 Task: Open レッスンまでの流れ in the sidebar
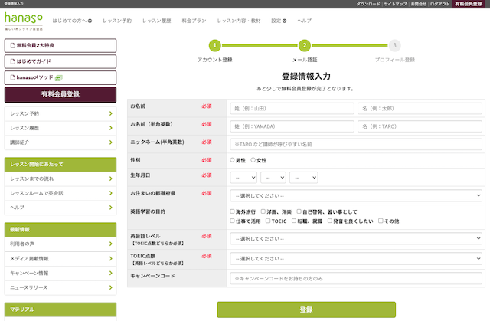point(60,179)
